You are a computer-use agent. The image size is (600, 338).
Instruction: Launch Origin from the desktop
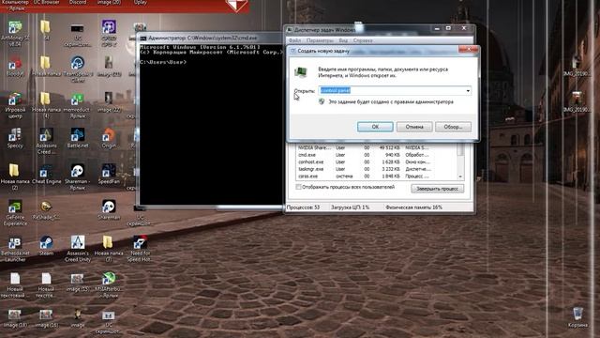tap(109, 137)
